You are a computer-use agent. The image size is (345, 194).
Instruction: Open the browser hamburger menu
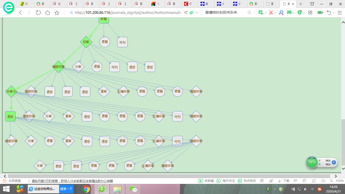[x=339, y=13]
